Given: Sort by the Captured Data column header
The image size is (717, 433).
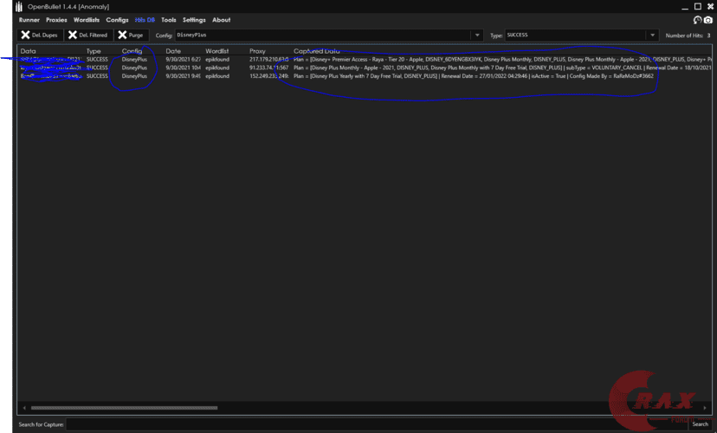Looking at the screenshot, I should [316, 51].
